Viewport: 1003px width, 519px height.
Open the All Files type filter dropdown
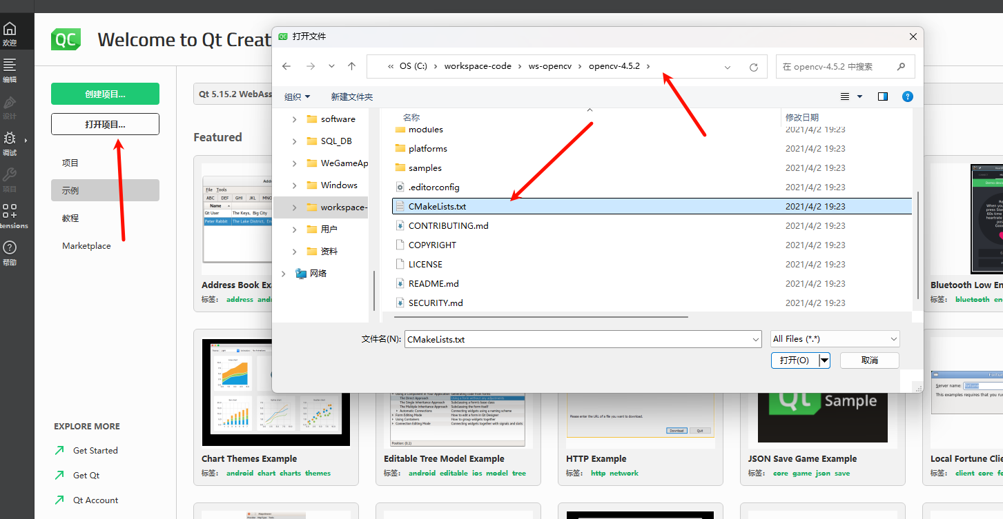(x=835, y=339)
